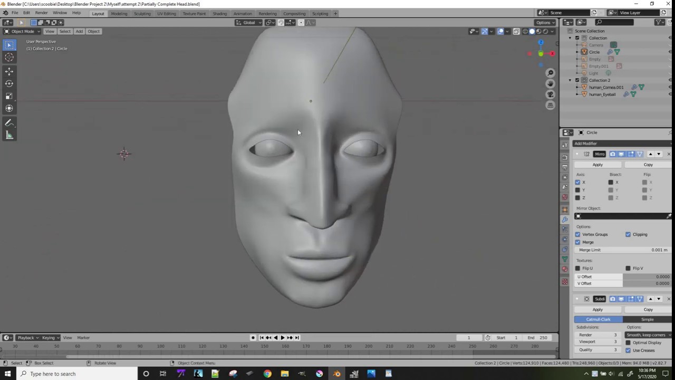Select the Transform tool
The height and width of the screenshot is (380, 675).
pos(9,108)
